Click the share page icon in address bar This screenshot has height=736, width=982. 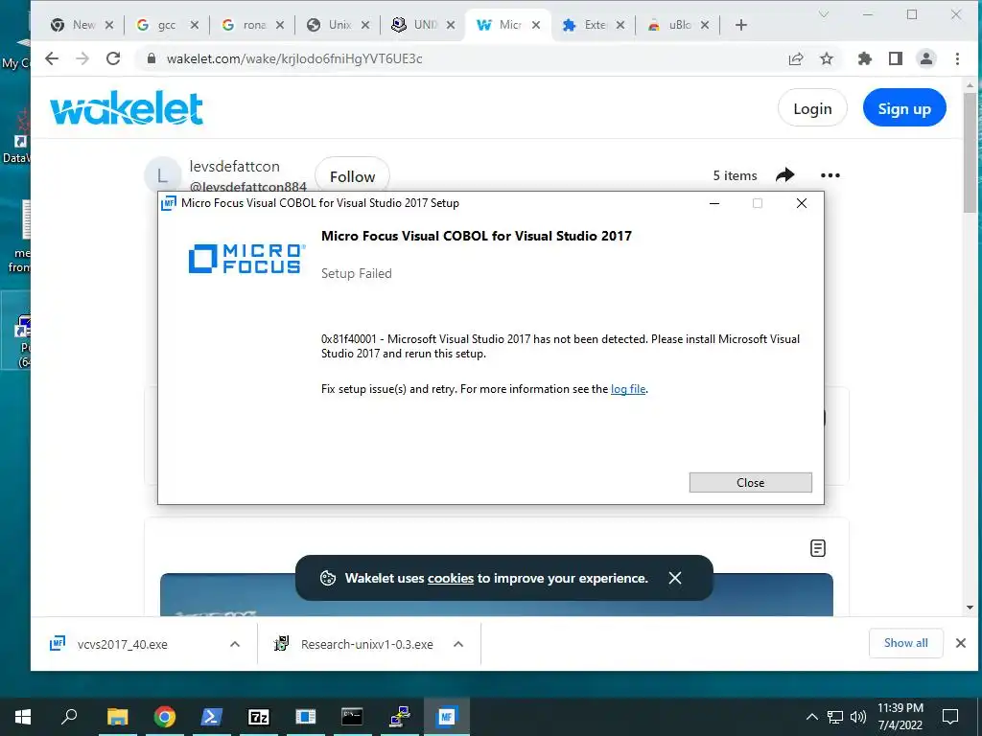click(796, 58)
